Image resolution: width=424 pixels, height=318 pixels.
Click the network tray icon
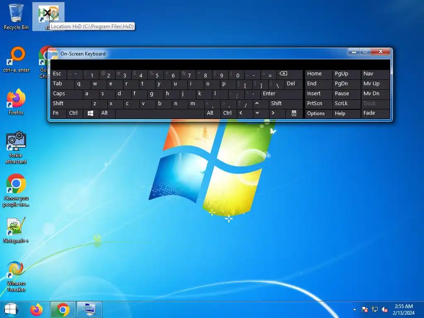[x=374, y=309]
